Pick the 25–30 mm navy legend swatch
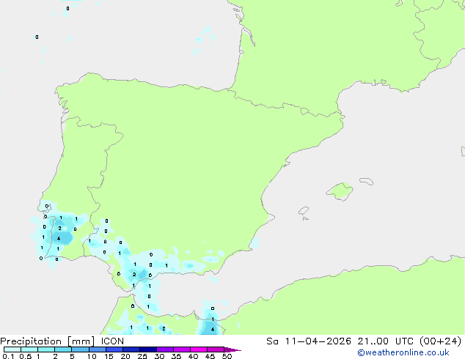465x359 pixels. coord(147,349)
